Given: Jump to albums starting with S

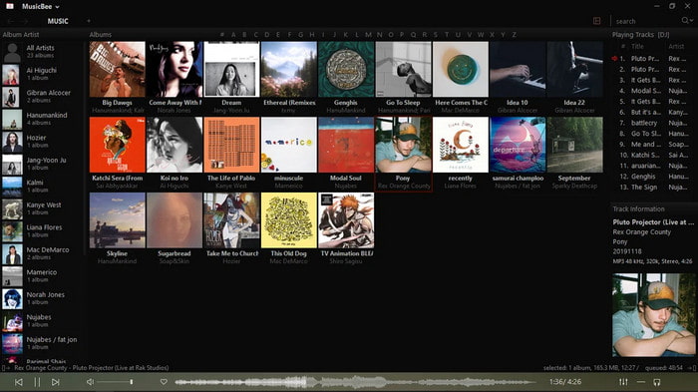Looking at the screenshot, I should 436,34.
